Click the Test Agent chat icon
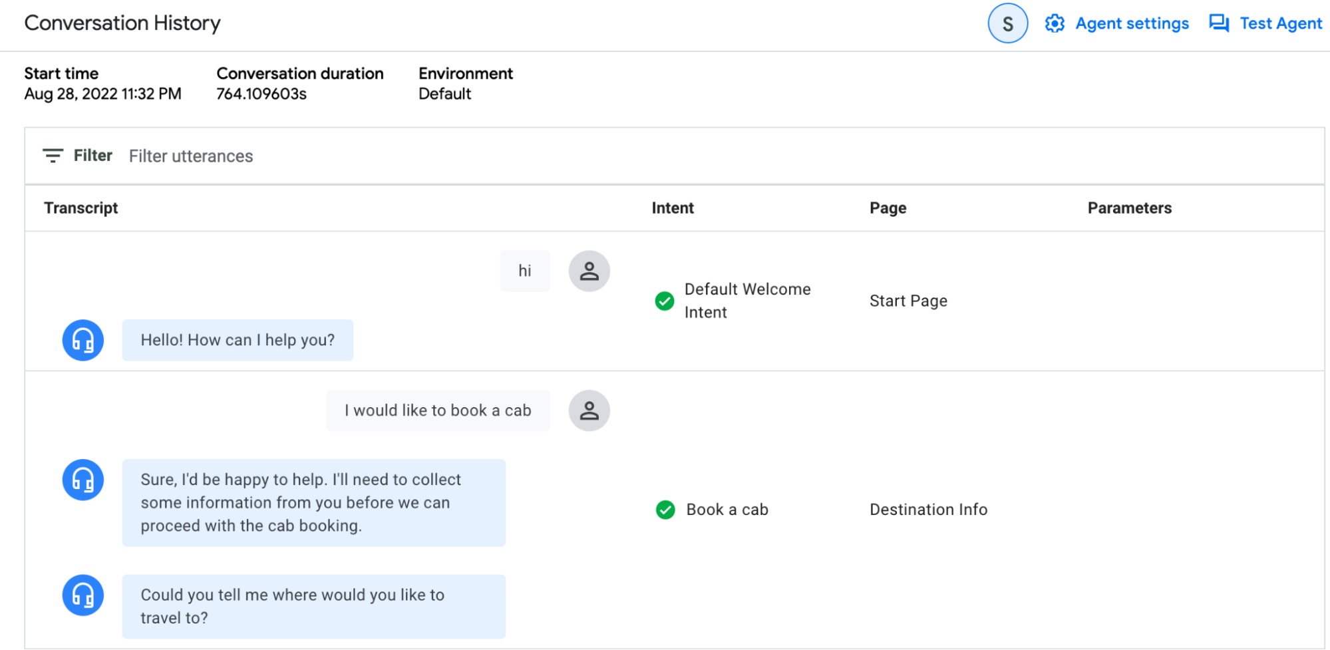The width and height of the screenshot is (1330, 650). tap(1219, 23)
